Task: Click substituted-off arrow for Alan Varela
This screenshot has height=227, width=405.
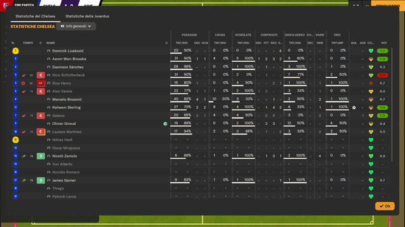Action: (x=40, y=91)
